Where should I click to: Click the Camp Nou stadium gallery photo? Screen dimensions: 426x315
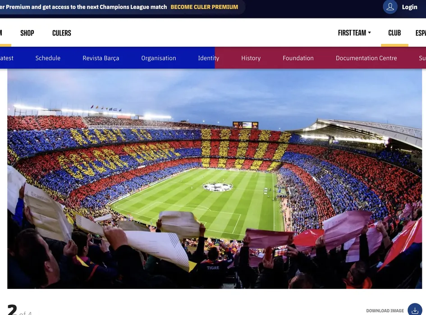(x=215, y=179)
